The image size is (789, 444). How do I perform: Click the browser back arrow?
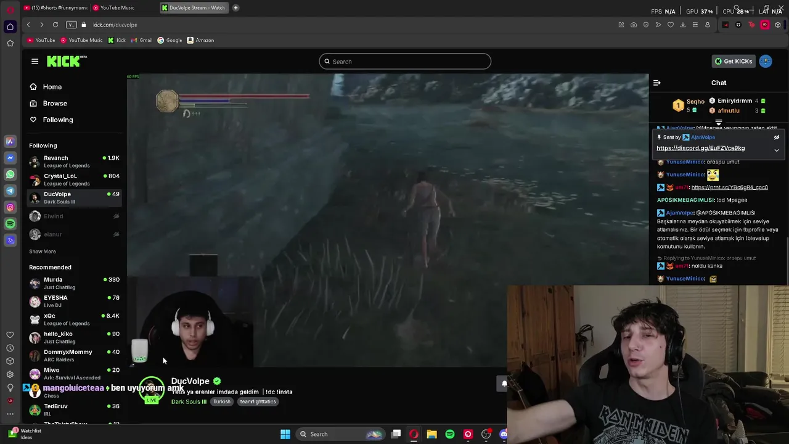pos(28,25)
